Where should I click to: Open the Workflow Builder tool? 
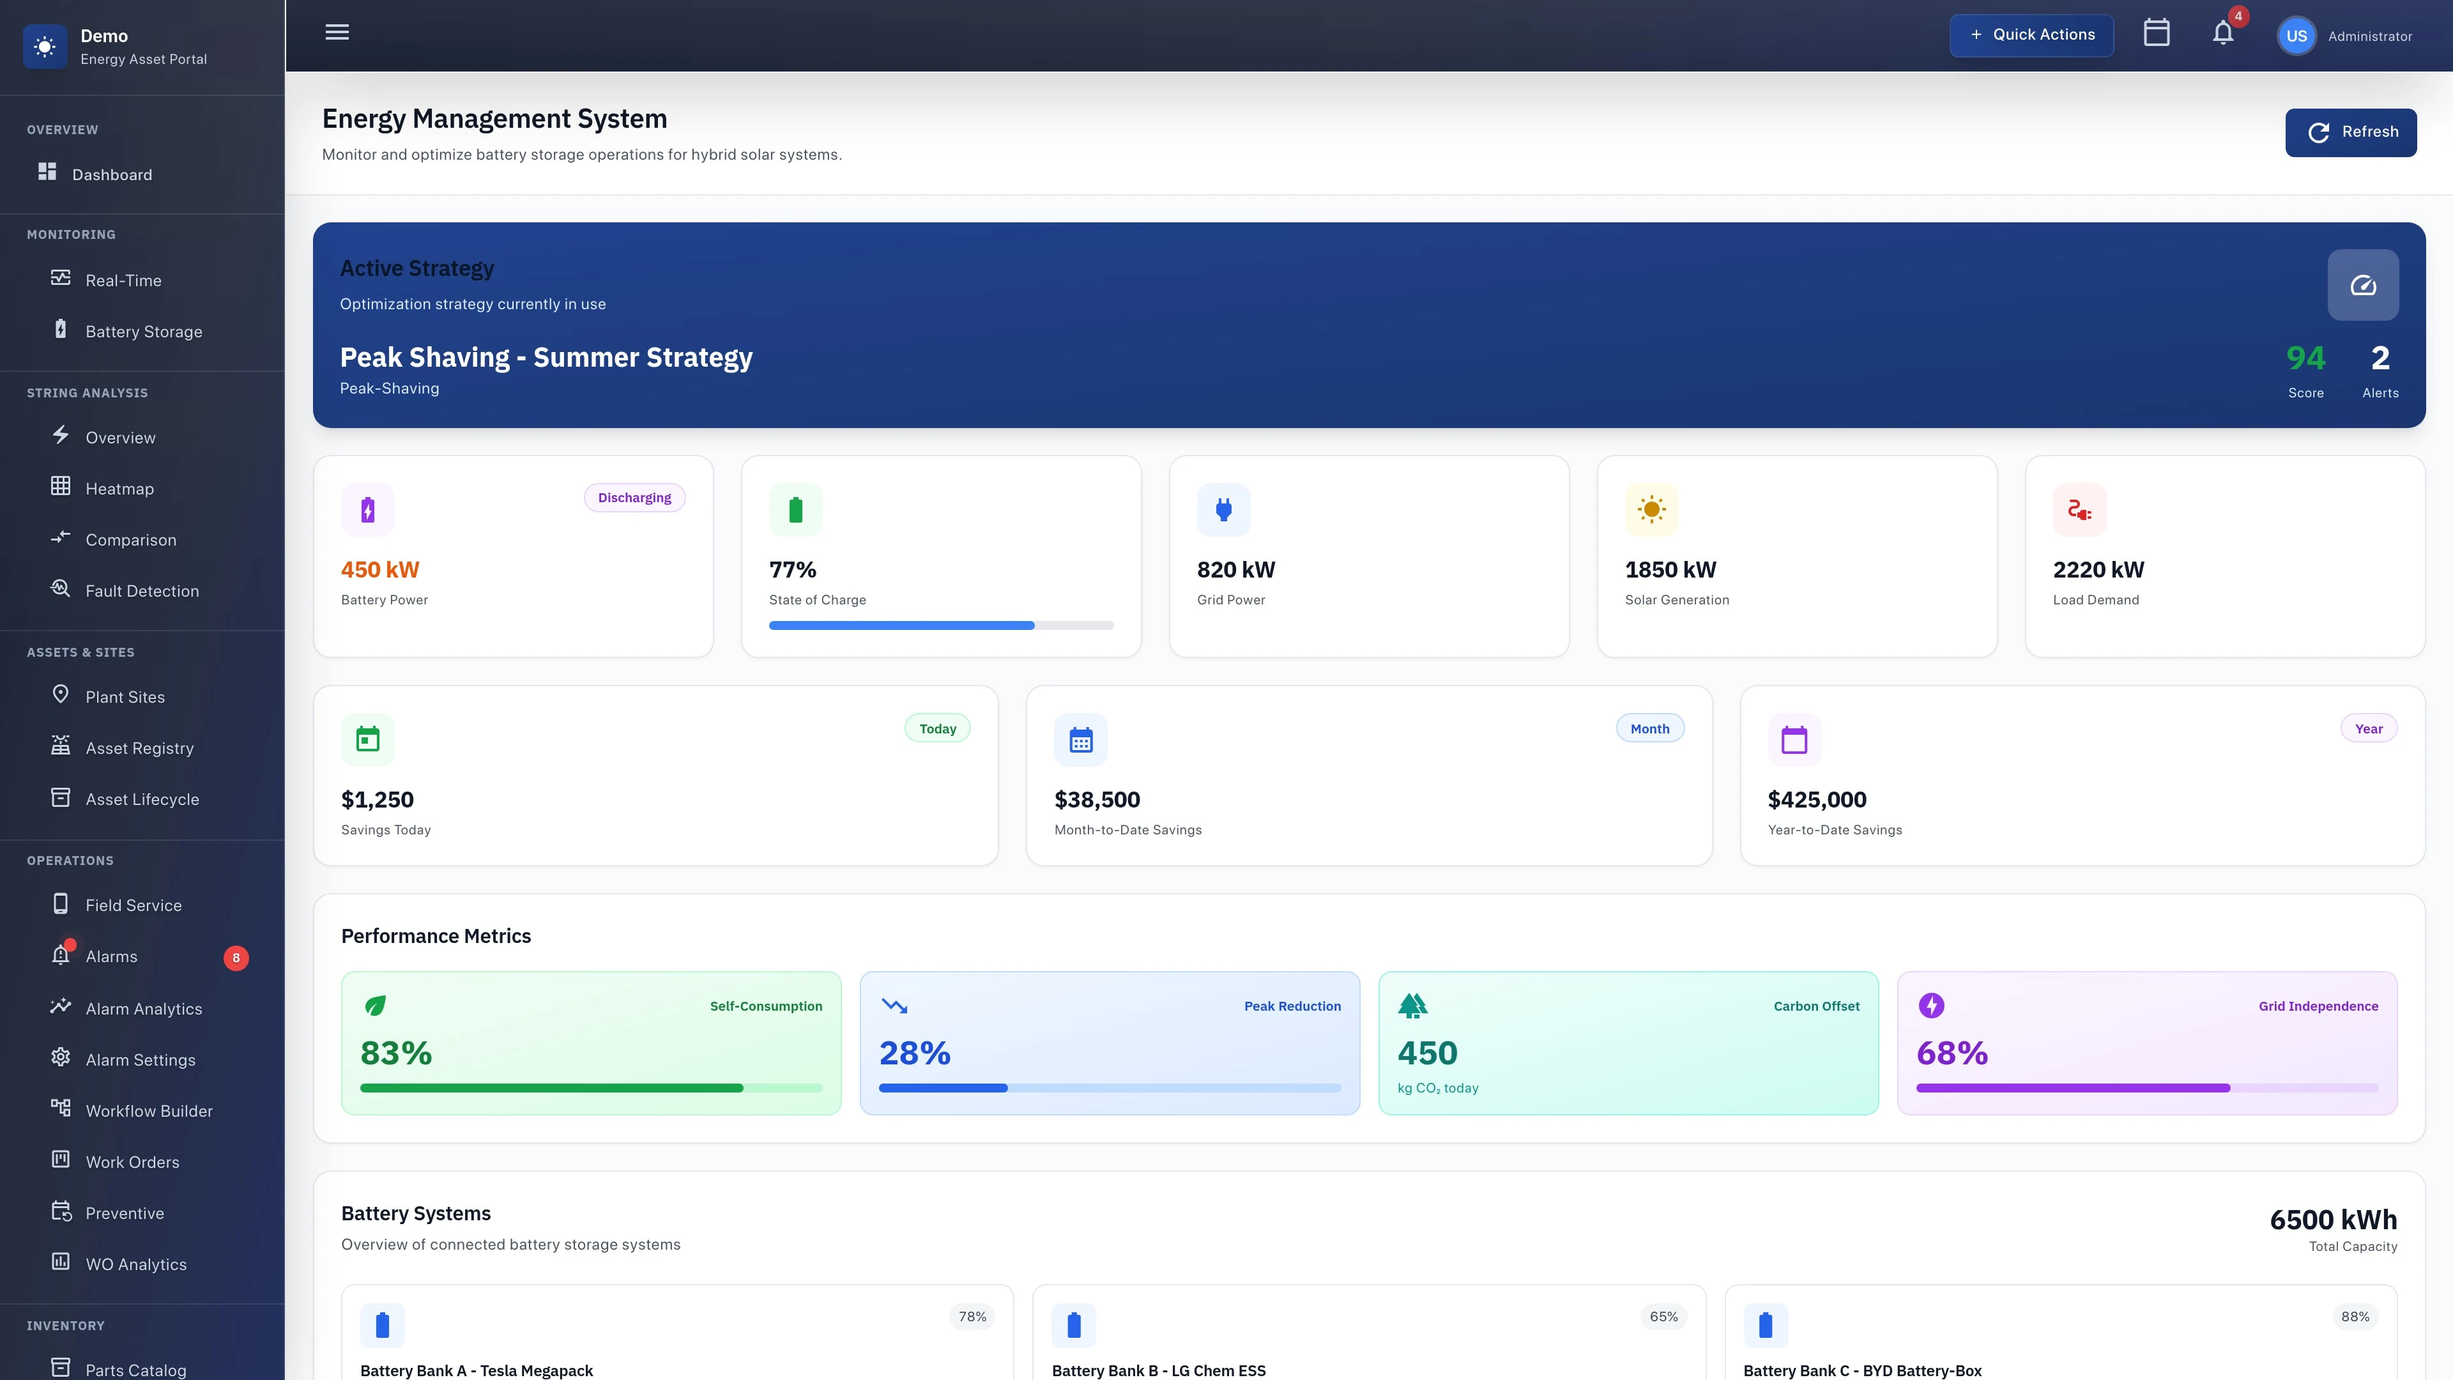149,1110
